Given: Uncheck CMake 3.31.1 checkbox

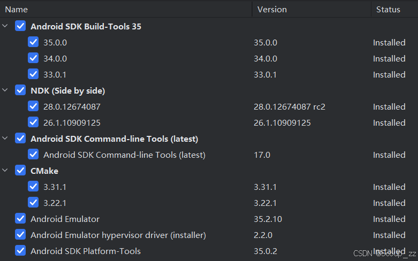Looking at the screenshot, I should 33,187.
